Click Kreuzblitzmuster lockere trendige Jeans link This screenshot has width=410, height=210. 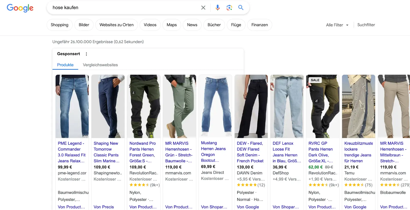click(358, 152)
